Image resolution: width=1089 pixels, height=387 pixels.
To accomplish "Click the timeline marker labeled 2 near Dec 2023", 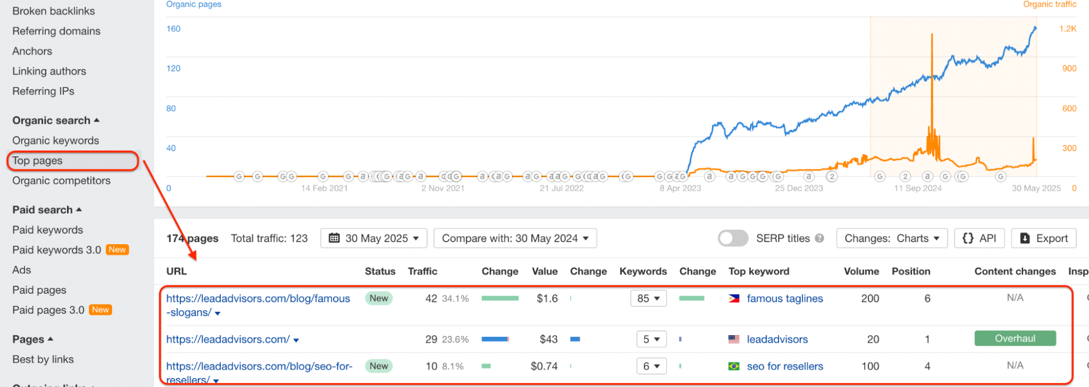I will click(x=832, y=177).
